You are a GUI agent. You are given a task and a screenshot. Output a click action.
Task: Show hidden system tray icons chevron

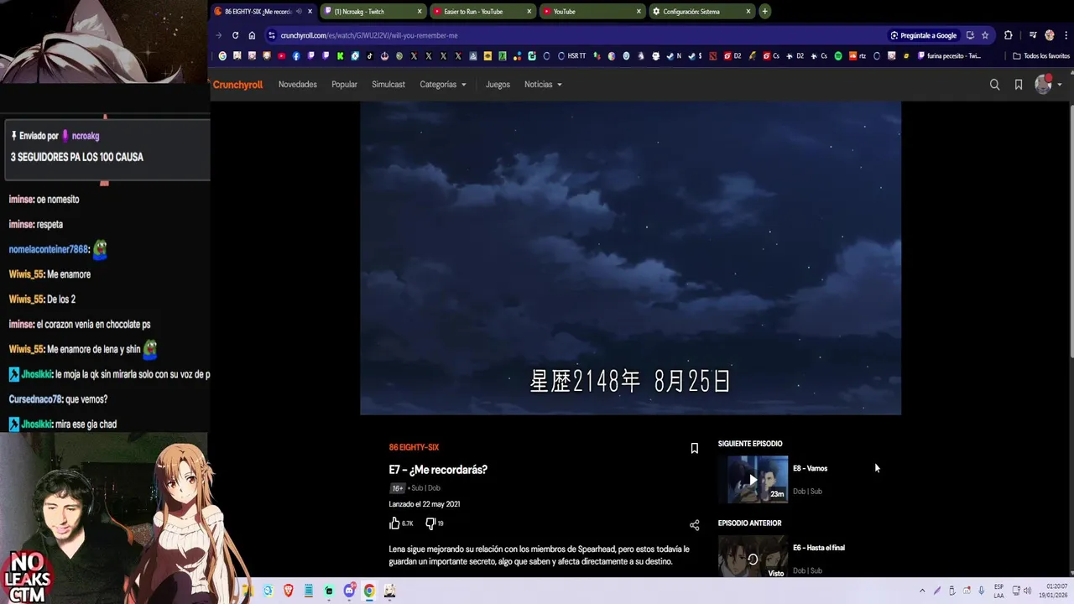pos(922,591)
